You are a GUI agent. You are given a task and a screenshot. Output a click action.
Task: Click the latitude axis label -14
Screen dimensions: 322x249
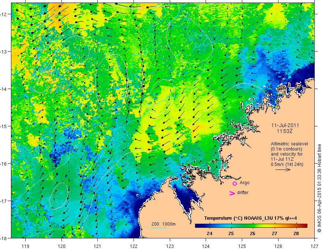[x=4, y=89]
